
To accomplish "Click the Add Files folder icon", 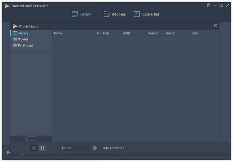I will pyautogui.click(x=106, y=14).
